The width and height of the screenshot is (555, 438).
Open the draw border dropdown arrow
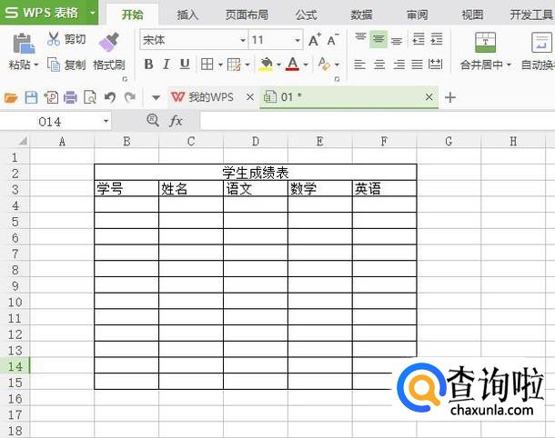(247, 65)
